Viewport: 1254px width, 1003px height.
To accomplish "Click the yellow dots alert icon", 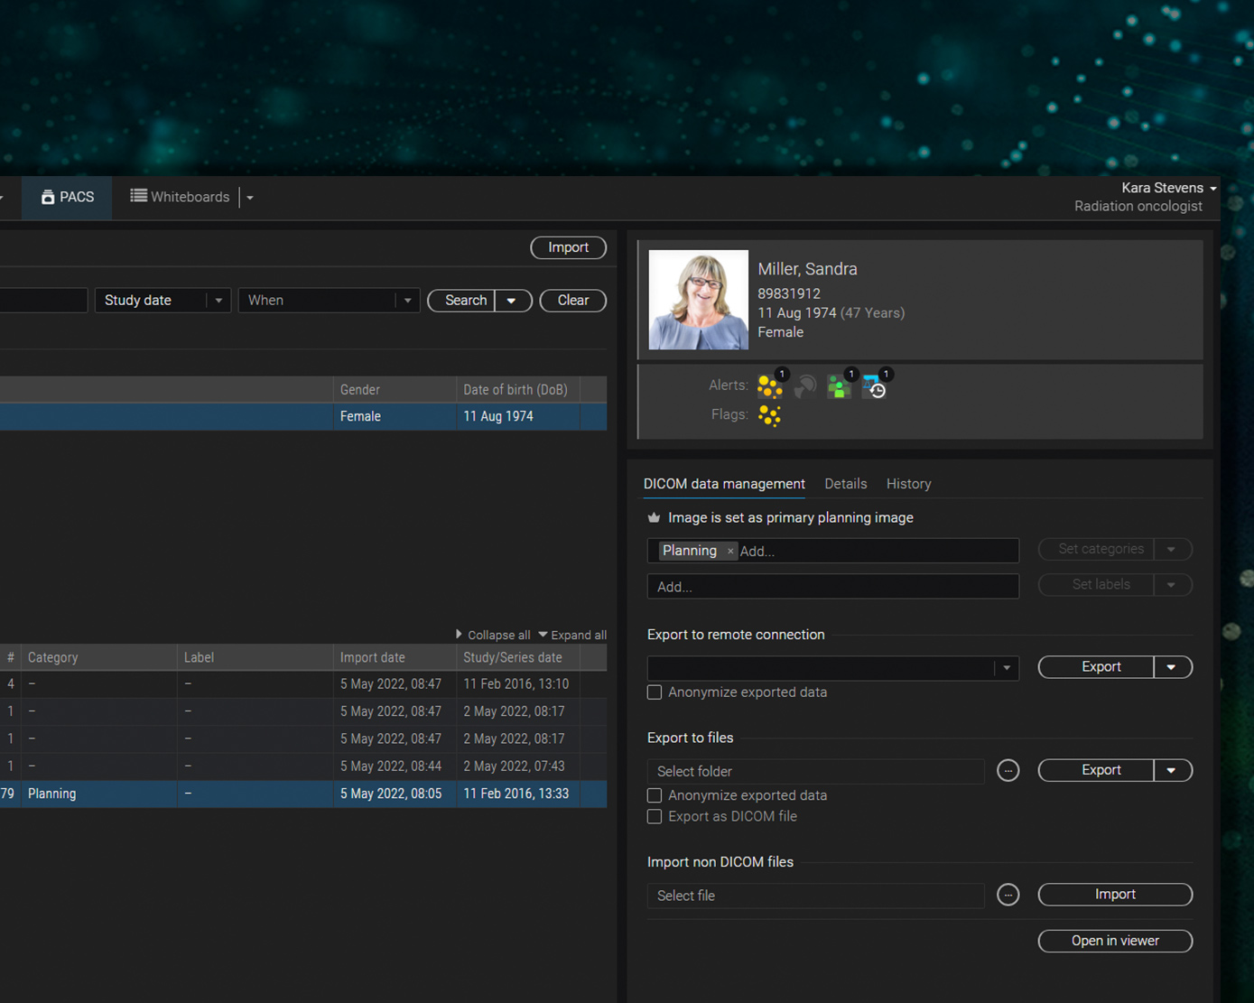I will [769, 386].
